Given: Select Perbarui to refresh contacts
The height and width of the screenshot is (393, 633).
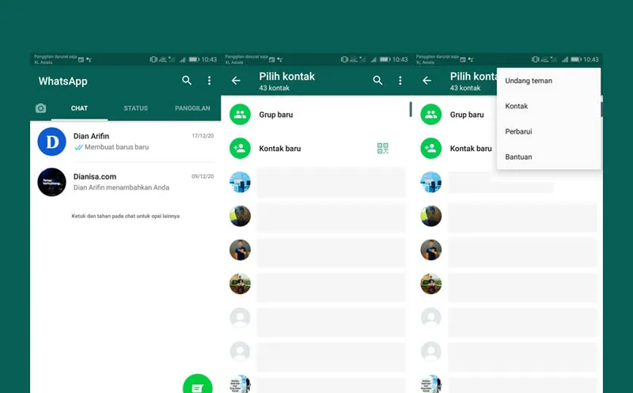Looking at the screenshot, I should [518, 131].
